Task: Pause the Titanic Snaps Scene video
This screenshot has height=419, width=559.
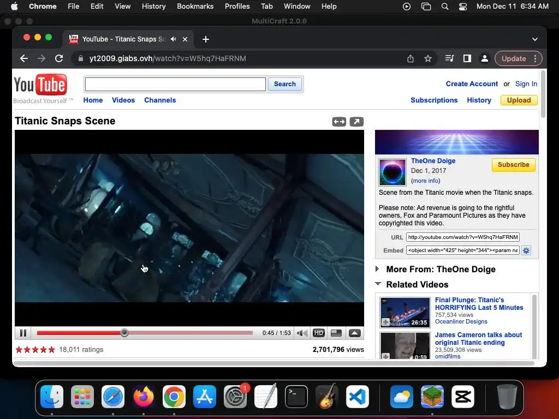Action: coord(23,333)
